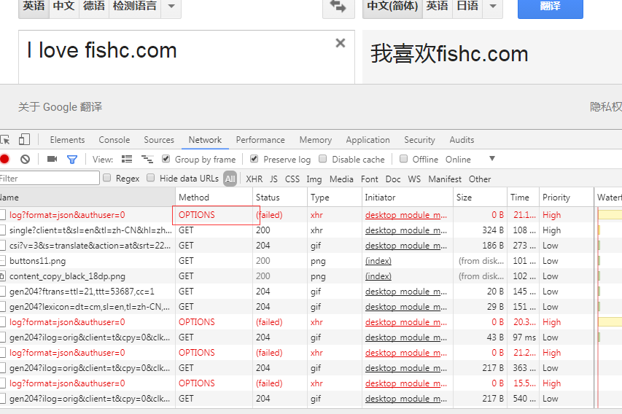This screenshot has width=622, height=414.
Task: Toggle the blue filter funnel icon
Action: (x=72, y=160)
